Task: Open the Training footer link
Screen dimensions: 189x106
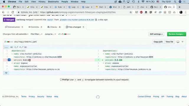Action: point(170,97)
